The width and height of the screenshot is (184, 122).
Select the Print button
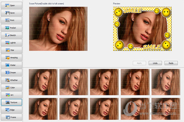pyautogui.click(x=11, y=20)
